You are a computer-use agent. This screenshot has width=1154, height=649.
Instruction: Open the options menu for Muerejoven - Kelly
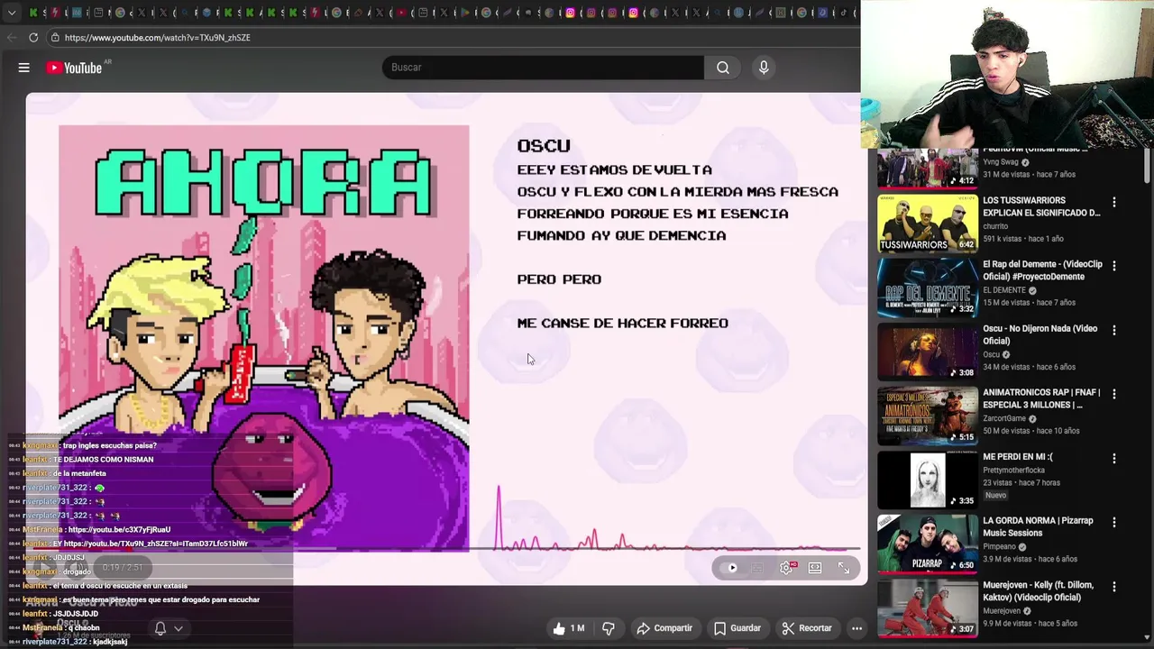[x=1114, y=587]
